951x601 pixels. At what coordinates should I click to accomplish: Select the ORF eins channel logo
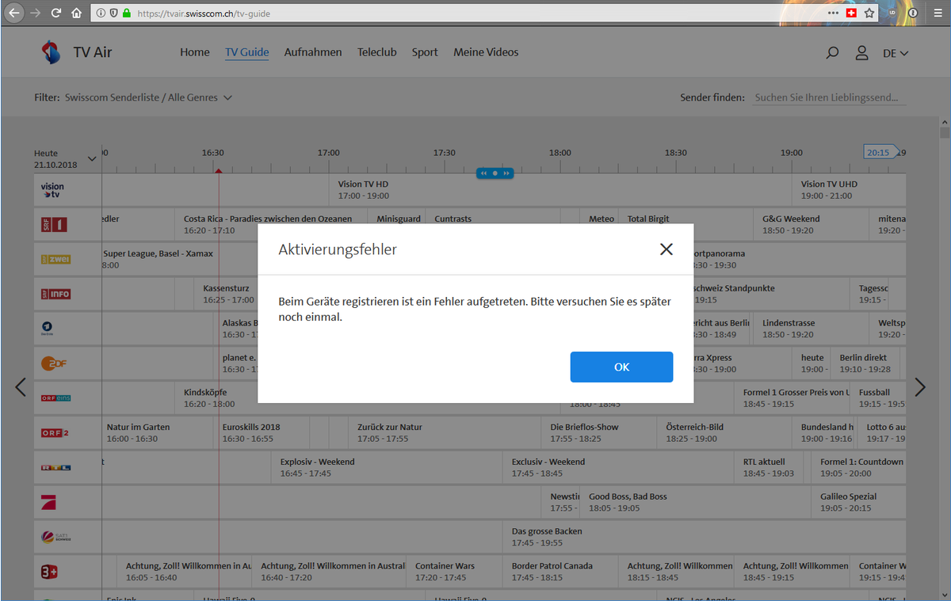click(56, 397)
